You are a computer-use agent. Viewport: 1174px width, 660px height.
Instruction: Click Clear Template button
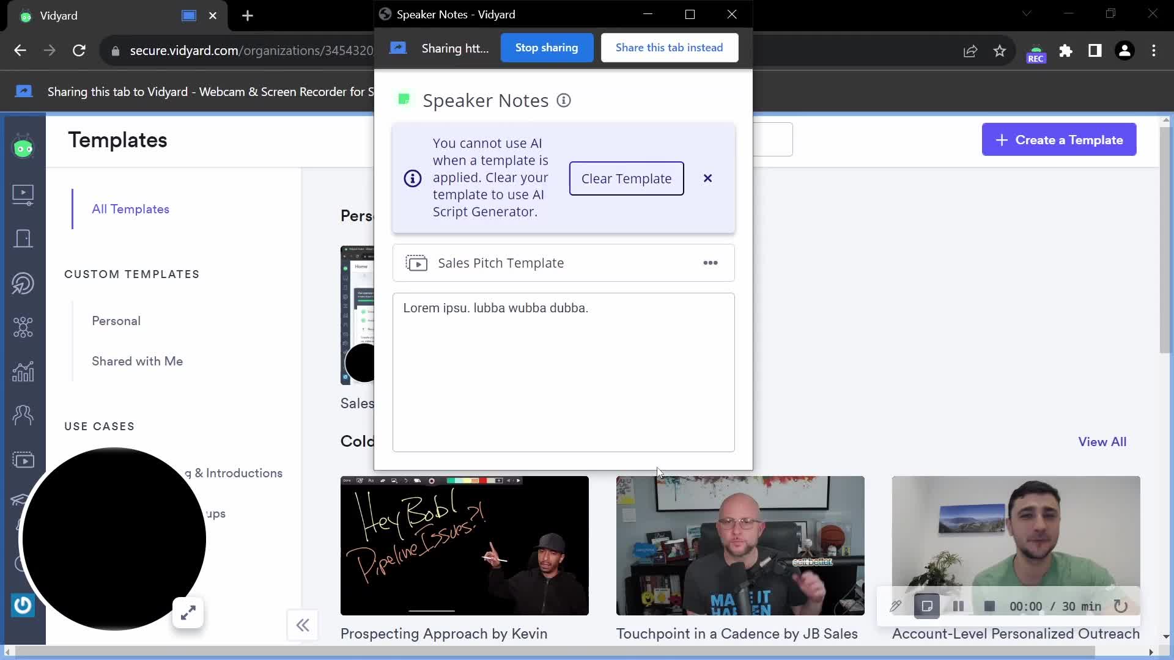point(626,178)
